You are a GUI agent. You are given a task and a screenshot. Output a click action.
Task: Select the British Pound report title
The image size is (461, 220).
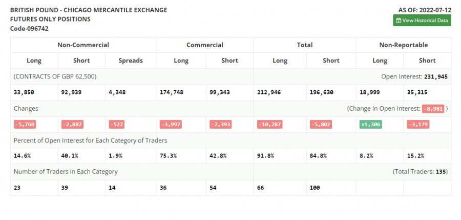pyautogui.click(x=88, y=10)
